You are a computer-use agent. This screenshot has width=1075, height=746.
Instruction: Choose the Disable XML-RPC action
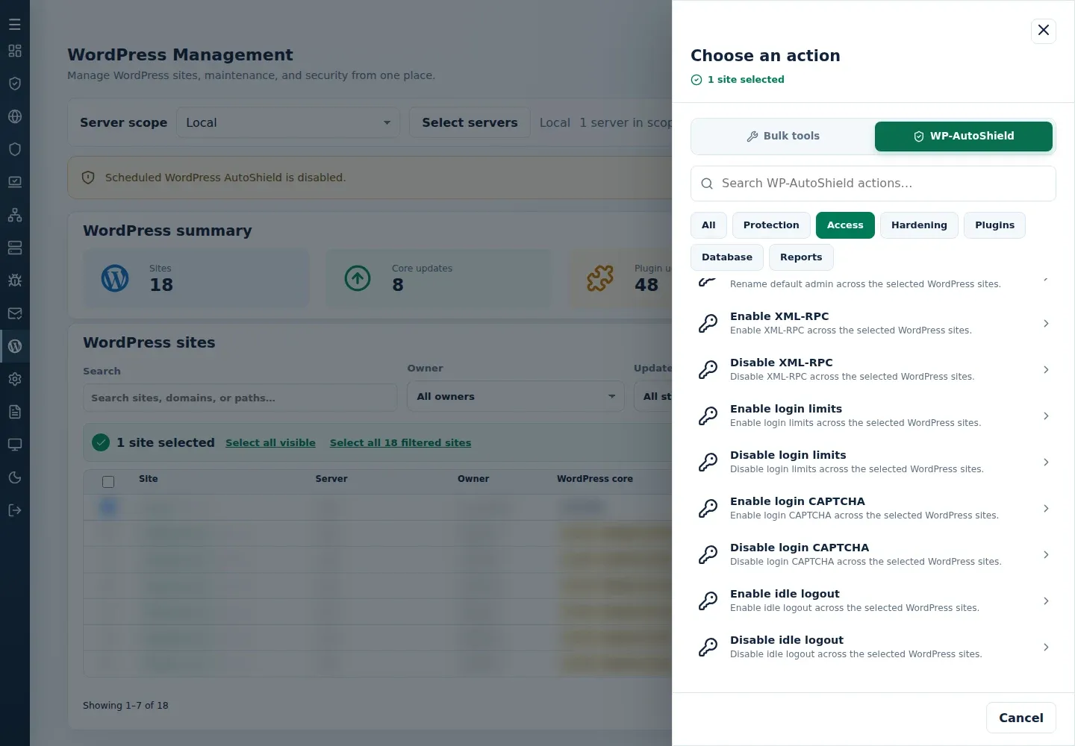click(x=873, y=370)
